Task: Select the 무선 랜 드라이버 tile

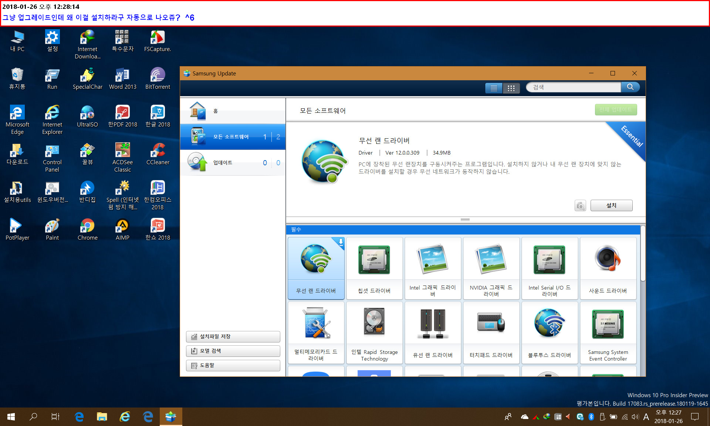Action: click(x=316, y=268)
